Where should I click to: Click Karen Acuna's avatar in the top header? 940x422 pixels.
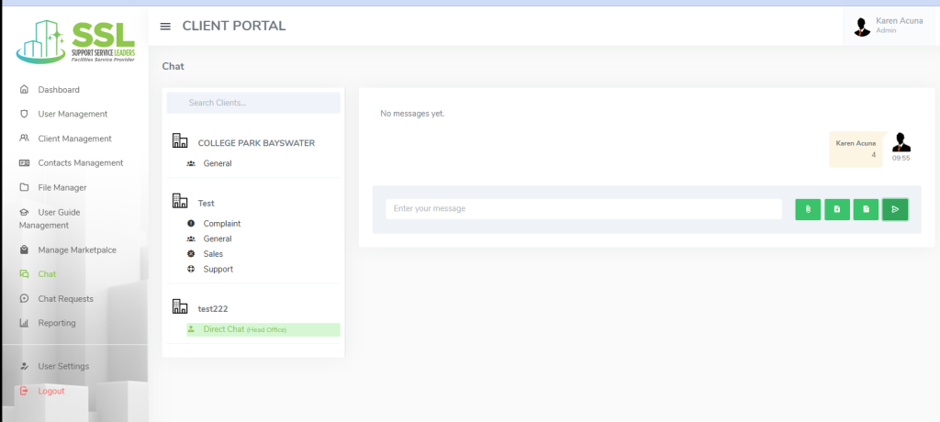[862, 27]
